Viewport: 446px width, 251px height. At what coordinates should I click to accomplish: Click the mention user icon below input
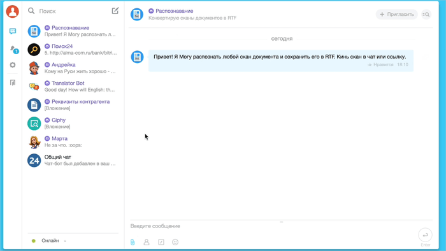(x=147, y=242)
